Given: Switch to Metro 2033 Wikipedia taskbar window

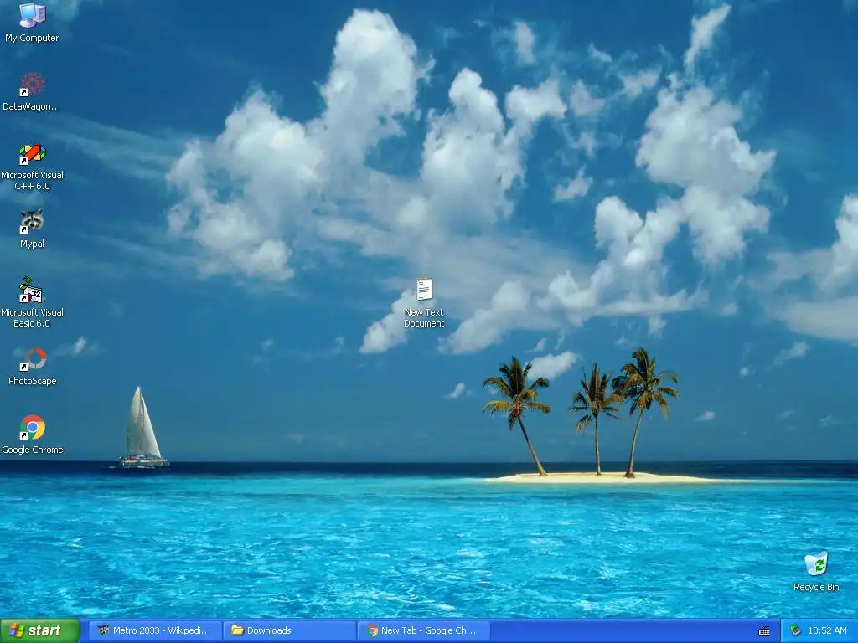Looking at the screenshot, I should pos(155,630).
